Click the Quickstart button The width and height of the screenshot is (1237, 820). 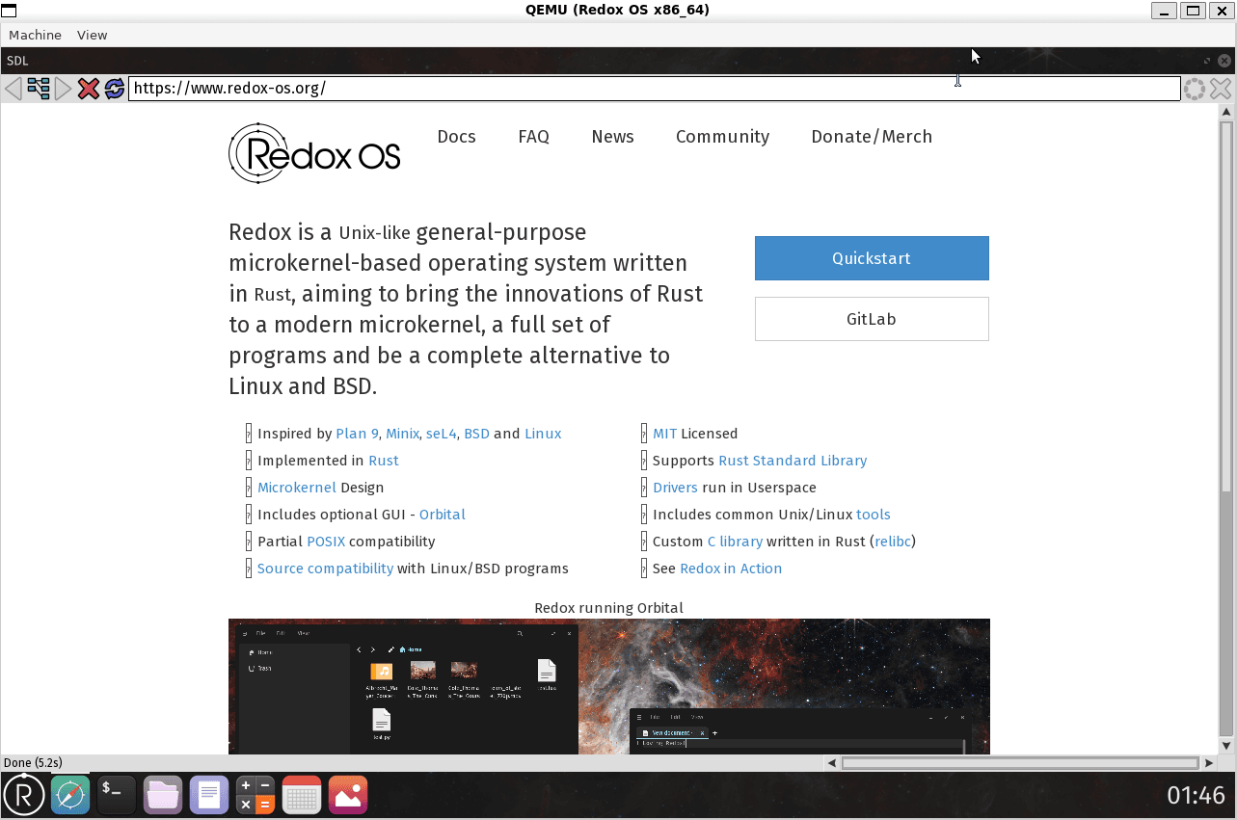click(871, 258)
